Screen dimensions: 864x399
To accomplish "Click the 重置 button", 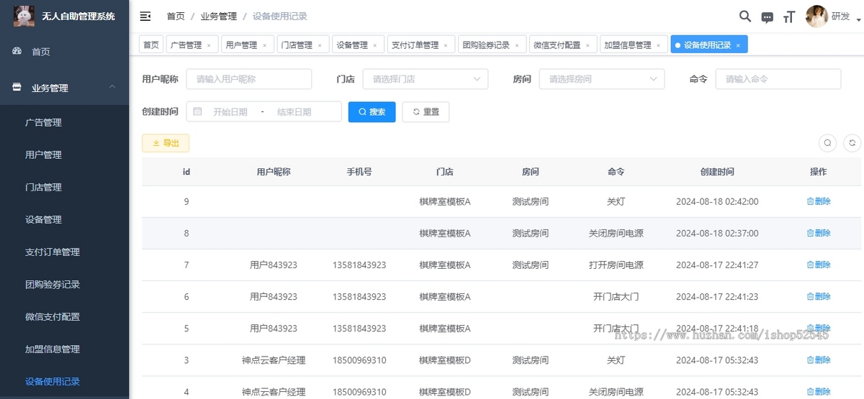I will tap(426, 112).
